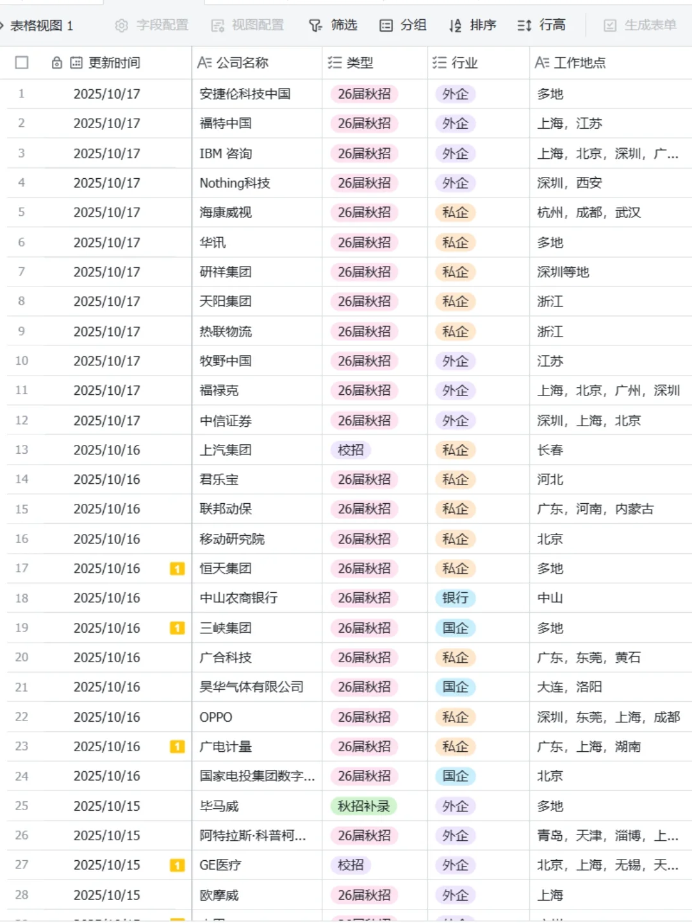Select location cell 杭州，成都，武汉
The height and width of the screenshot is (923, 692).
point(611,212)
